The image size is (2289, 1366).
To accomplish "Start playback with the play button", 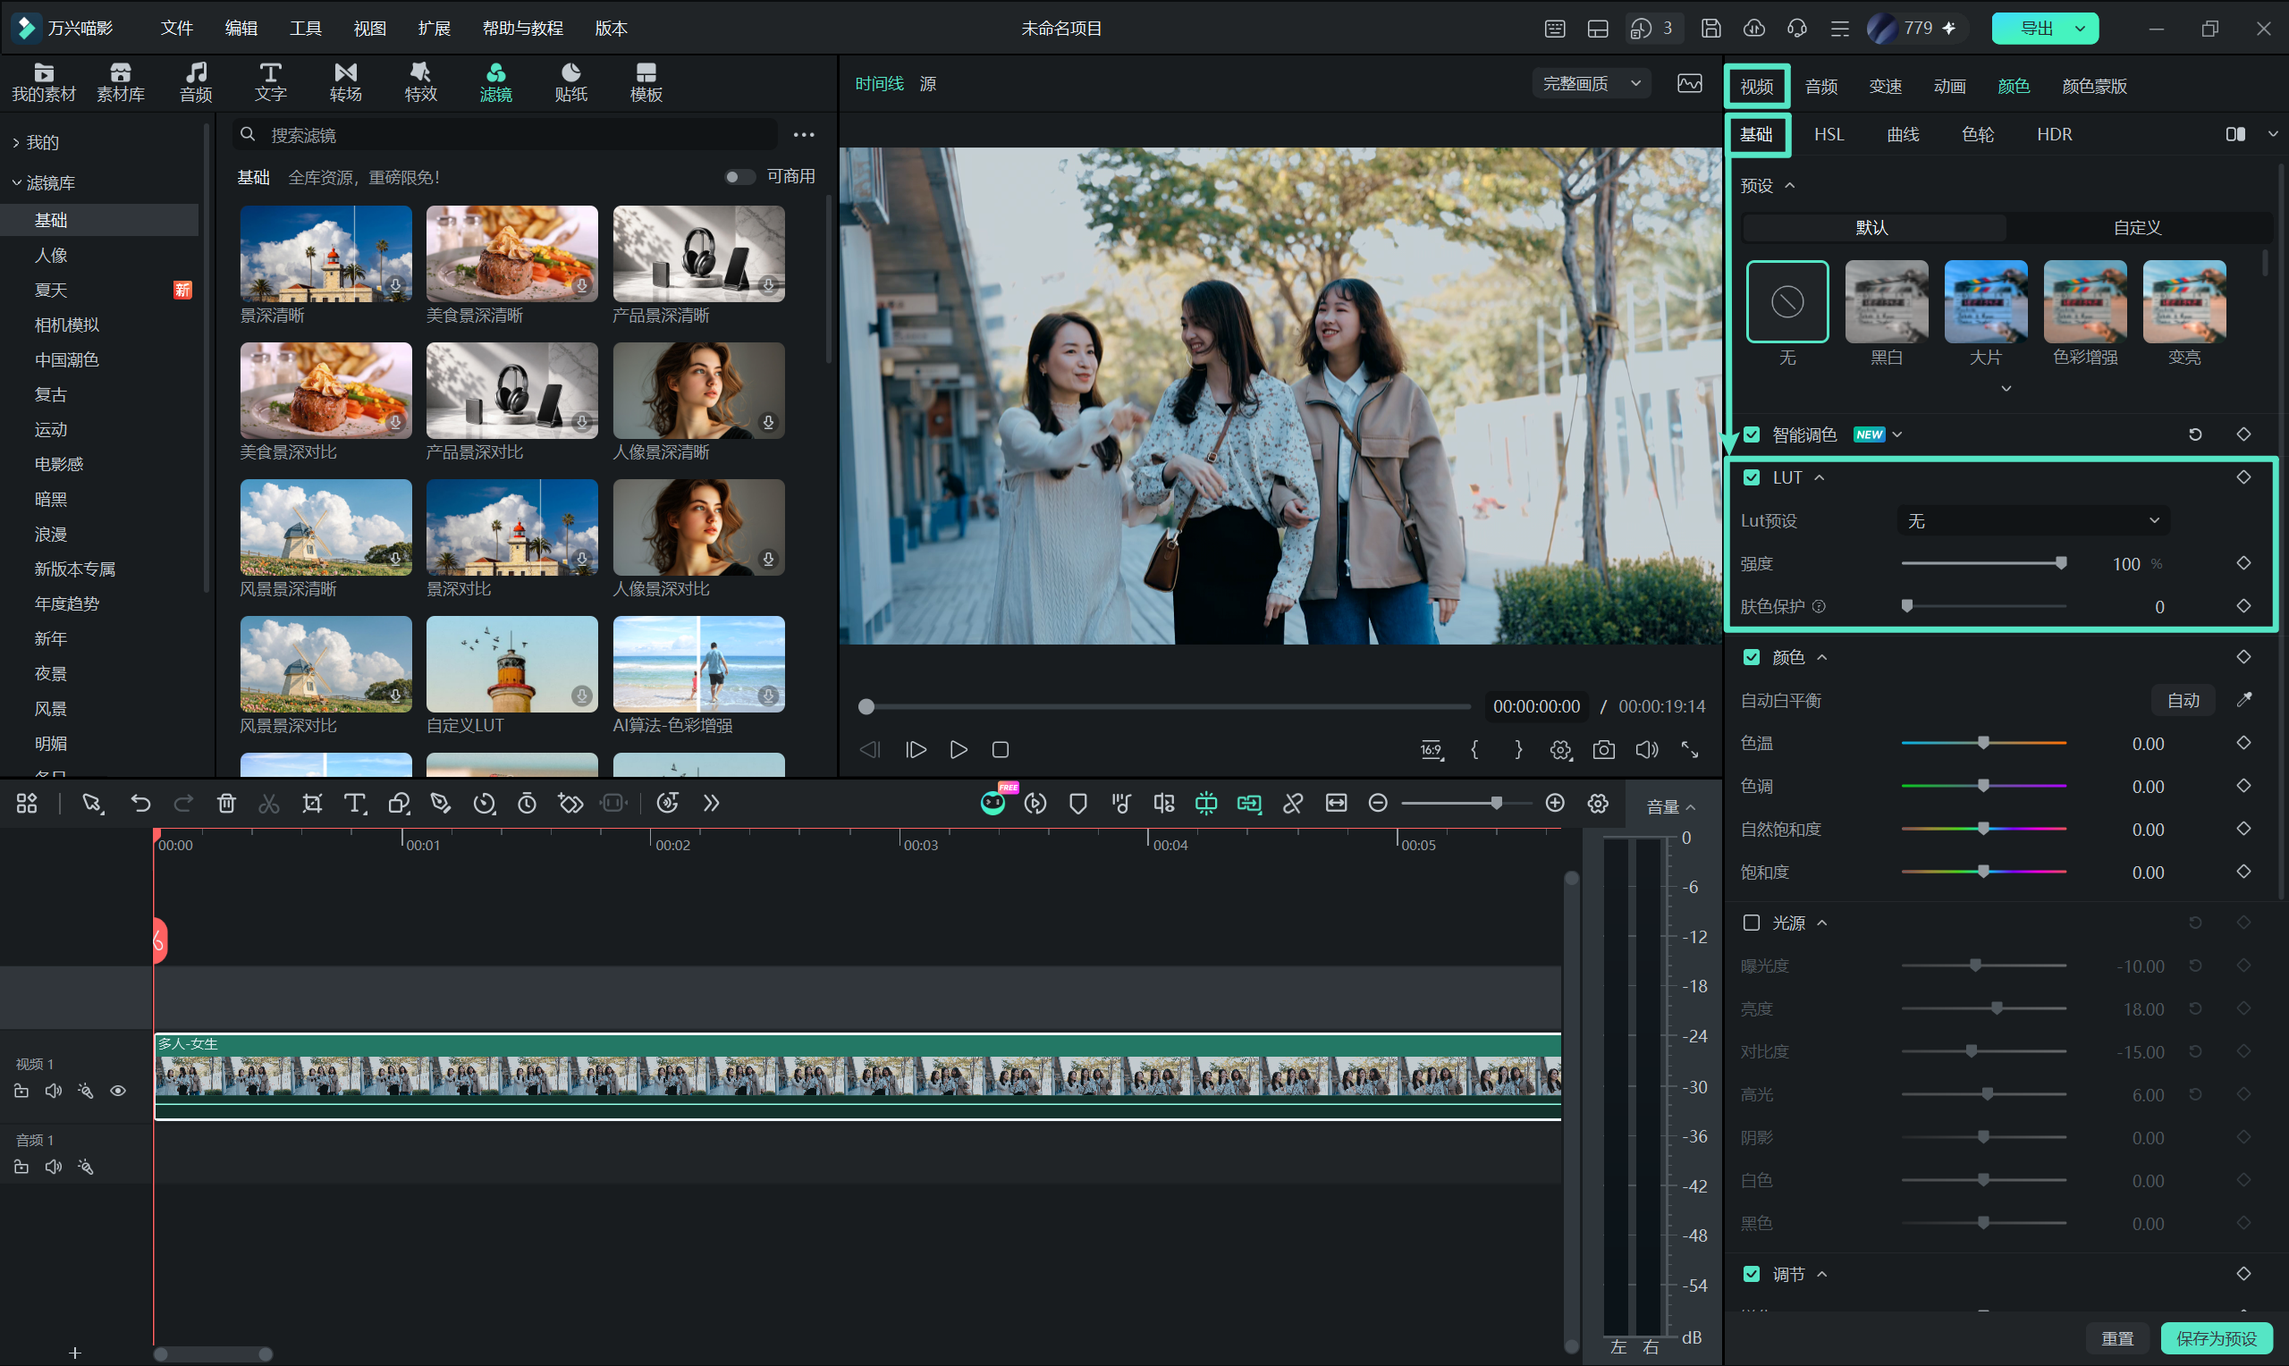I will [x=959, y=749].
